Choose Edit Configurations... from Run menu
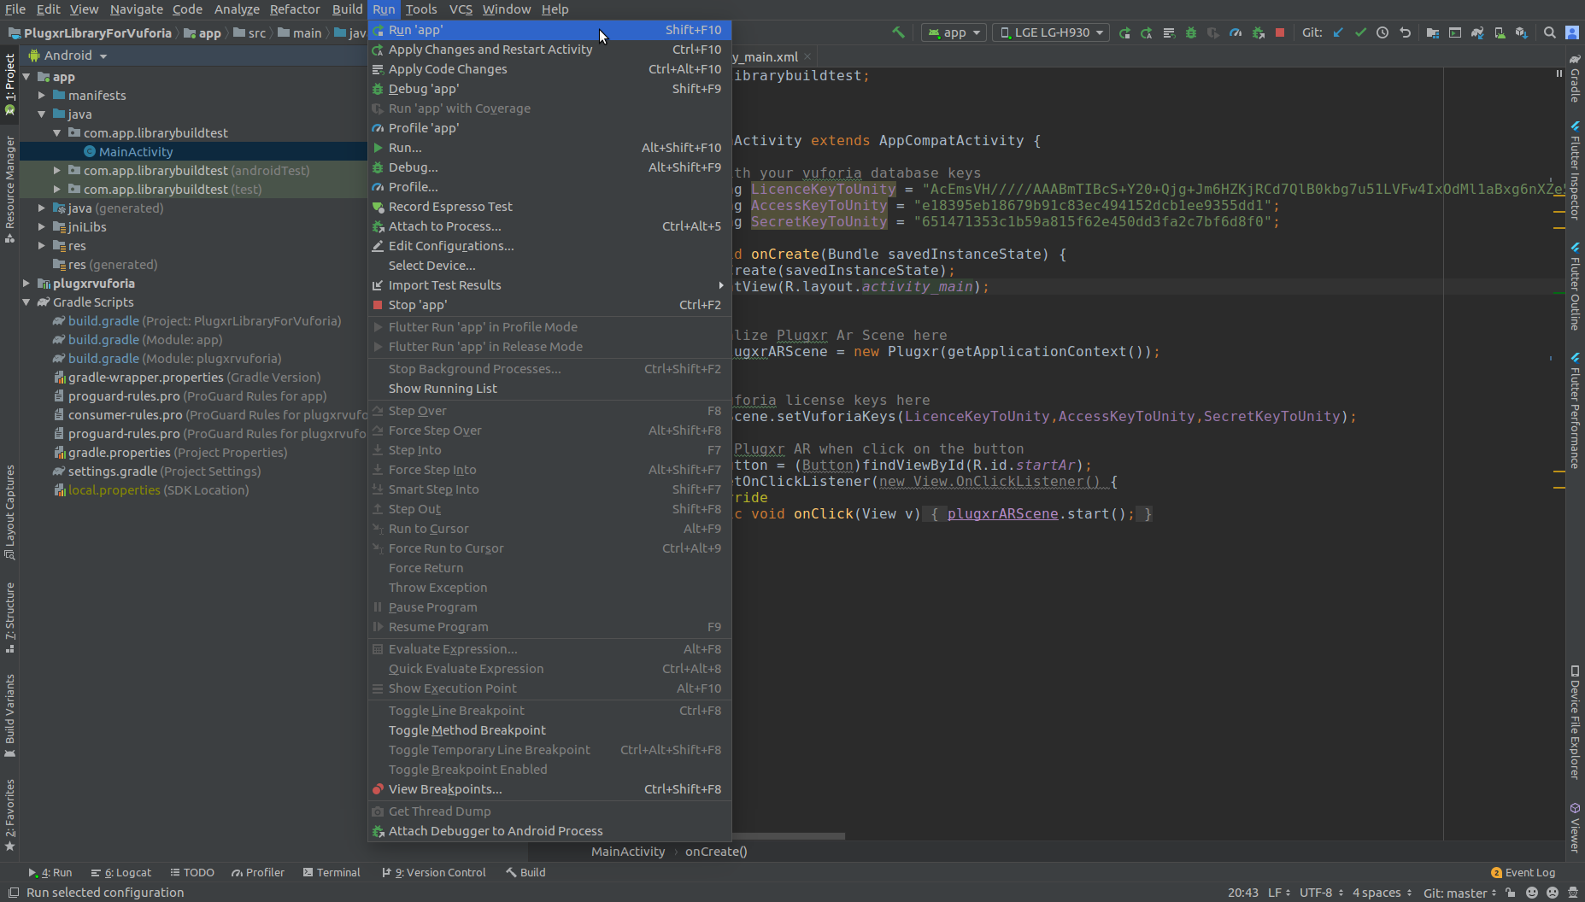The height and width of the screenshot is (902, 1585). tap(549, 246)
